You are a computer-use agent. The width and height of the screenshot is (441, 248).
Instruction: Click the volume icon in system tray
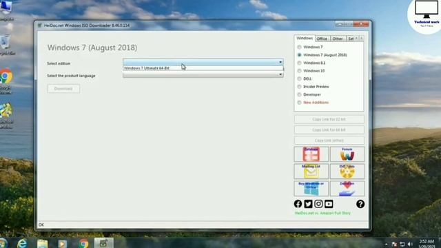tap(410, 244)
